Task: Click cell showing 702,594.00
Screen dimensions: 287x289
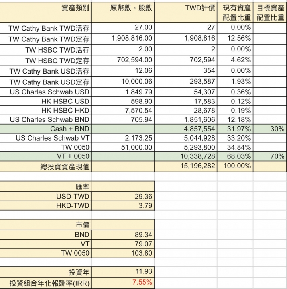Action: [123, 60]
